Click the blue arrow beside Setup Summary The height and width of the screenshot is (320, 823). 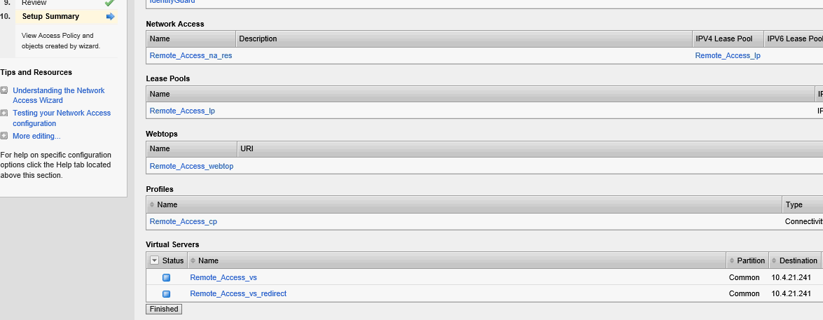110,16
